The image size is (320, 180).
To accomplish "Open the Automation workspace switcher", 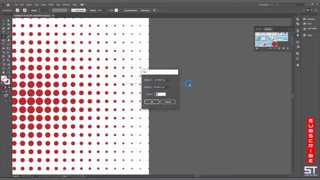I will click(x=265, y=4).
